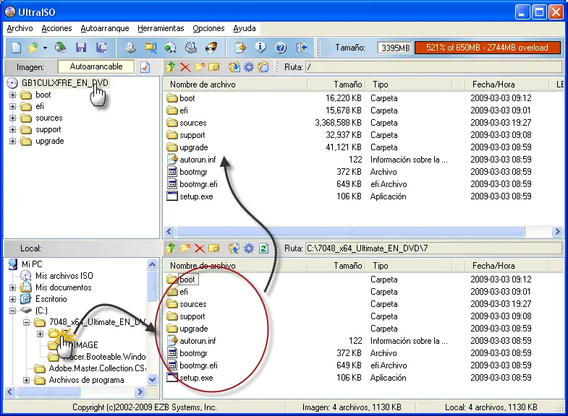Expand the Archivos de programa folder node
This screenshot has height=416, width=568.
(27, 380)
